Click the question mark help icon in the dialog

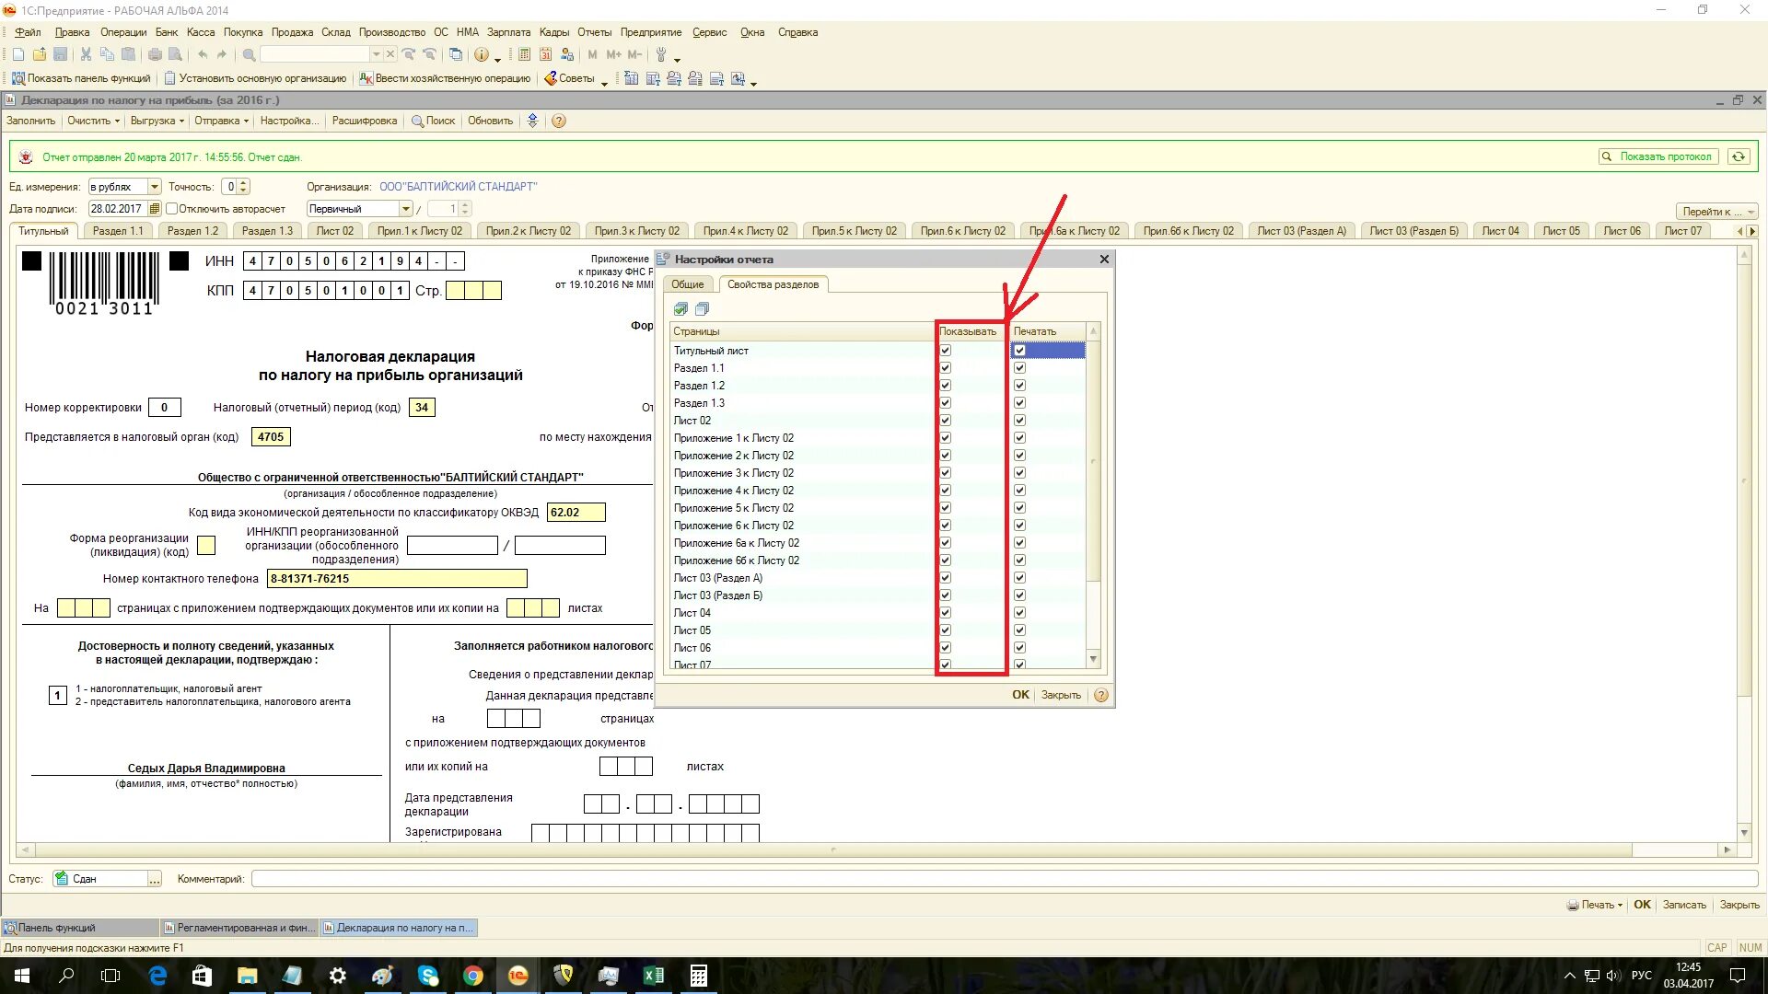coord(1100,696)
